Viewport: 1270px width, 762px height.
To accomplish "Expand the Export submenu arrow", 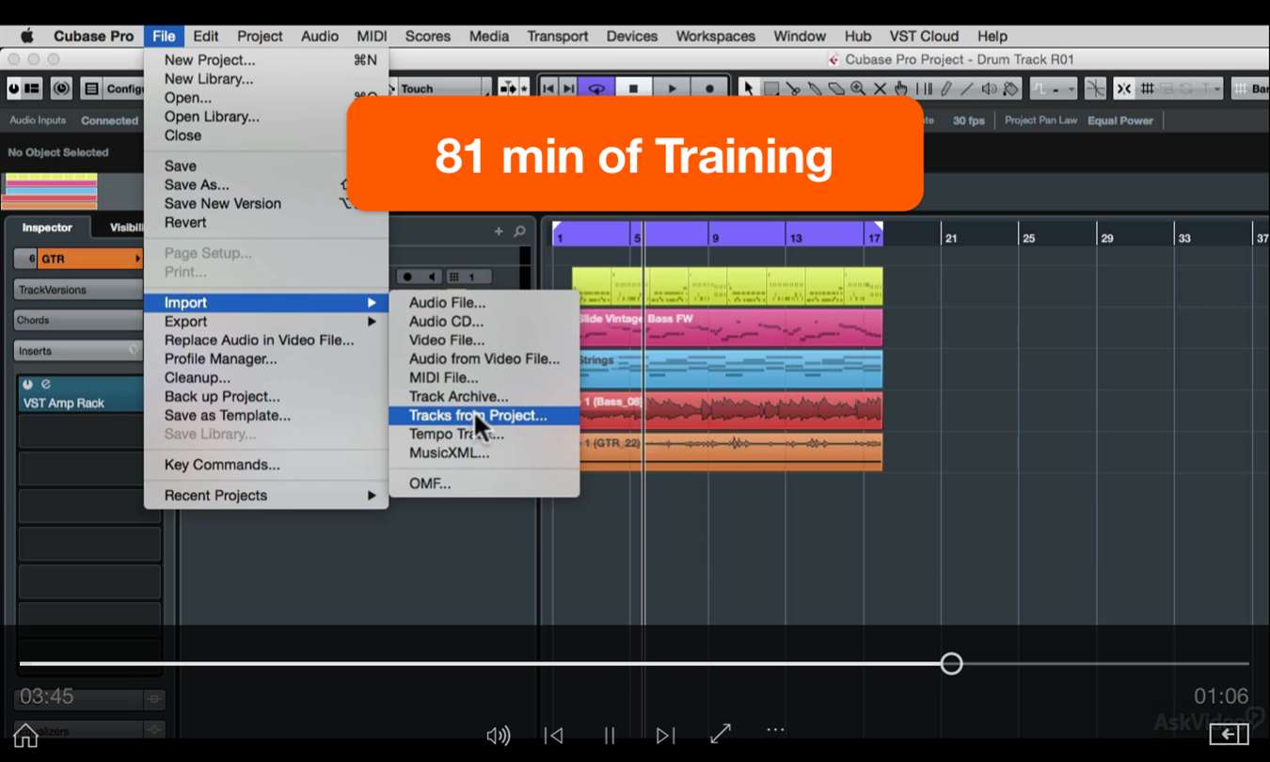I will coord(372,322).
